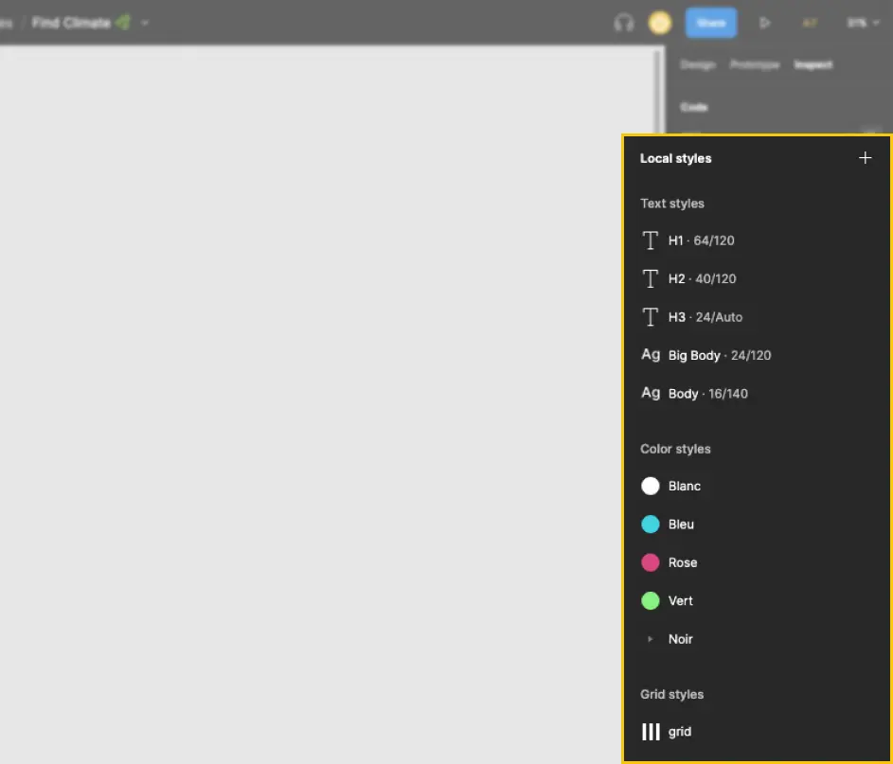This screenshot has width=893, height=764.
Task: Click the user avatar in the toolbar
Action: pos(659,22)
